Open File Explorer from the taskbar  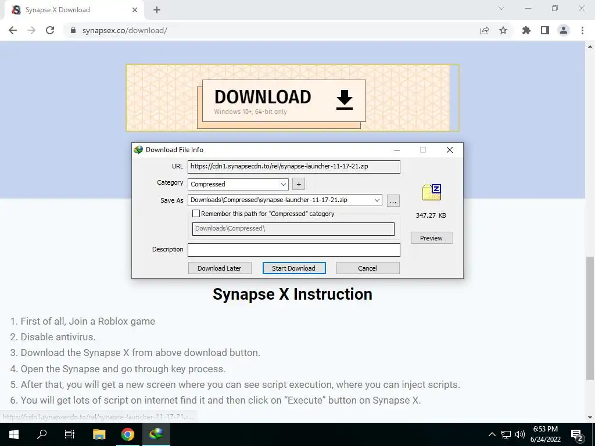pyautogui.click(x=99, y=434)
